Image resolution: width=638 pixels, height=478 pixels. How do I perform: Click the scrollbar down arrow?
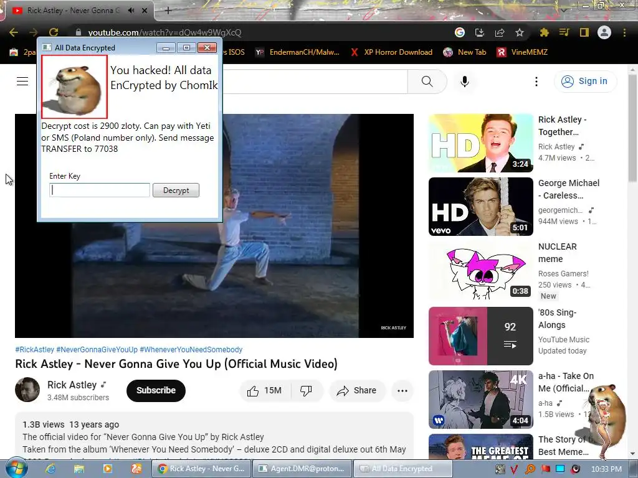632,454
